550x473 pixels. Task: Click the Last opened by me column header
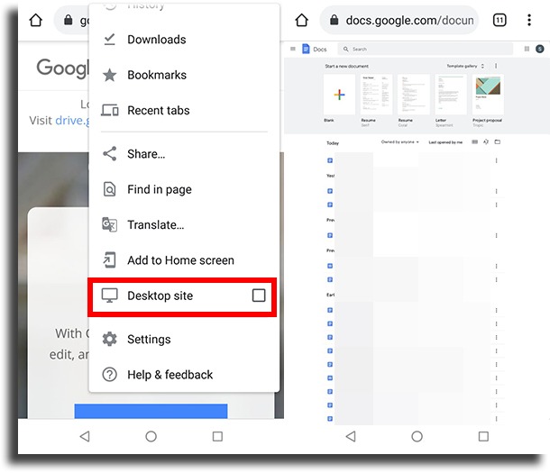coord(445,142)
